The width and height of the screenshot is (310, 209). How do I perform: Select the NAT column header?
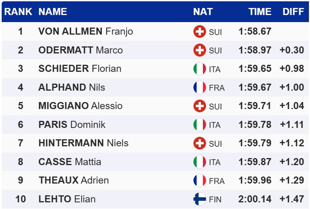click(x=203, y=12)
